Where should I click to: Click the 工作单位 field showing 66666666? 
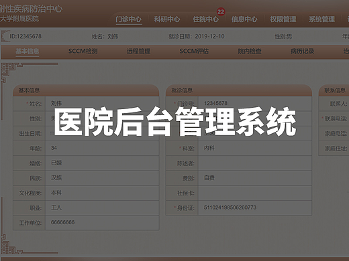point(102,223)
